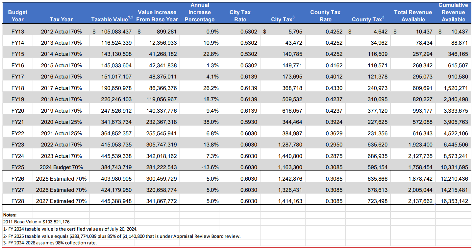Image resolution: width=474 pixels, height=248 pixels.
Task: Select the 2011 Base Value note
Action: point(36,222)
